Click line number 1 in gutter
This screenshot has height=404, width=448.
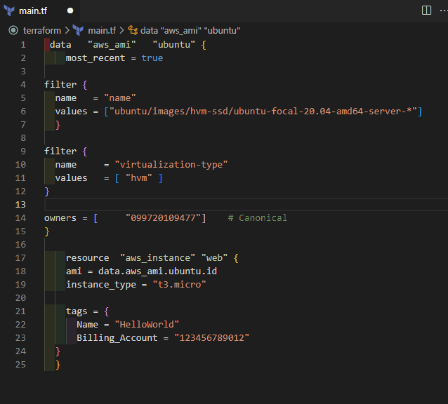click(x=23, y=45)
